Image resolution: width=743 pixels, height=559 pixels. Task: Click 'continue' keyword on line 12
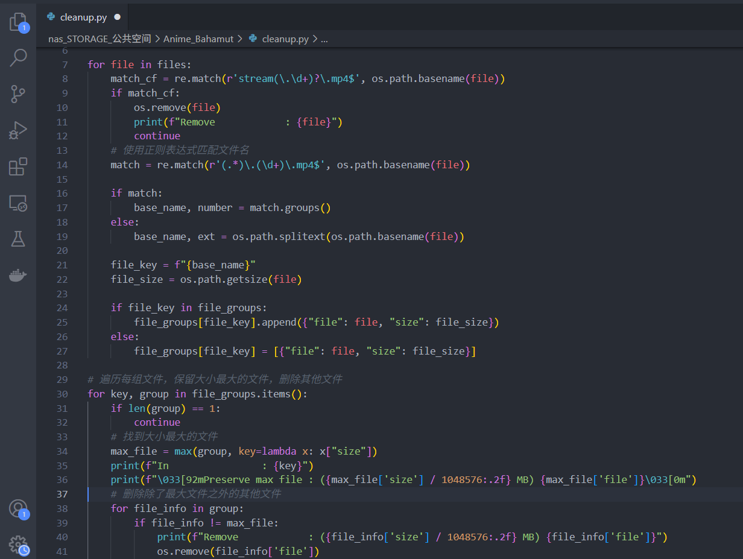point(157,136)
